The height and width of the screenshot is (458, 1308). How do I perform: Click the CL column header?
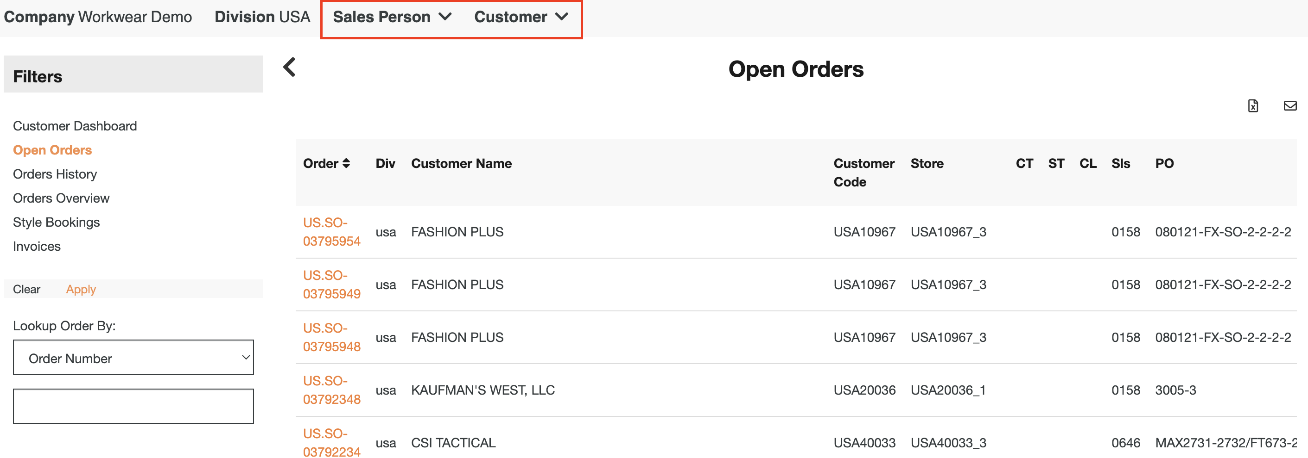(x=1088, y=163)
